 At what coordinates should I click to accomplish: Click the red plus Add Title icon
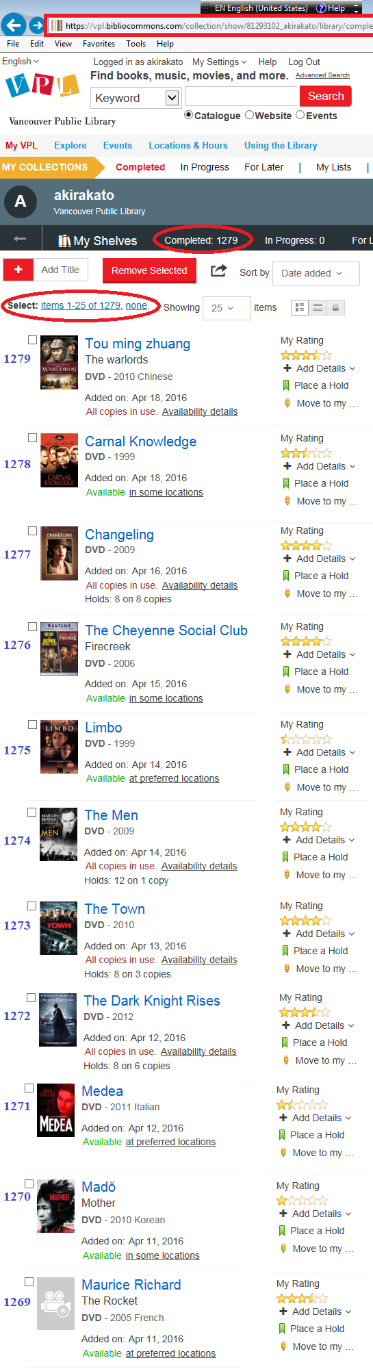point(18,270)
